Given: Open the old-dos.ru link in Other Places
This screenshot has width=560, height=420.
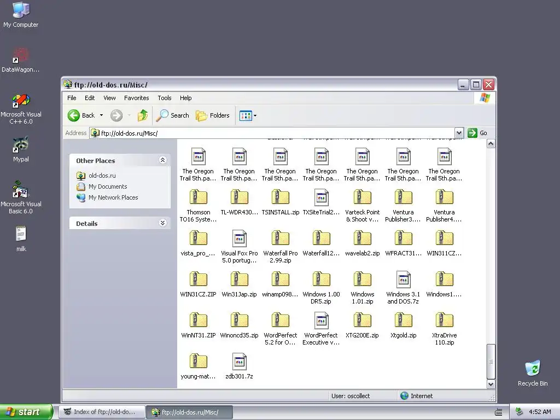Looking at the screenshot, I should coord(102,176).
